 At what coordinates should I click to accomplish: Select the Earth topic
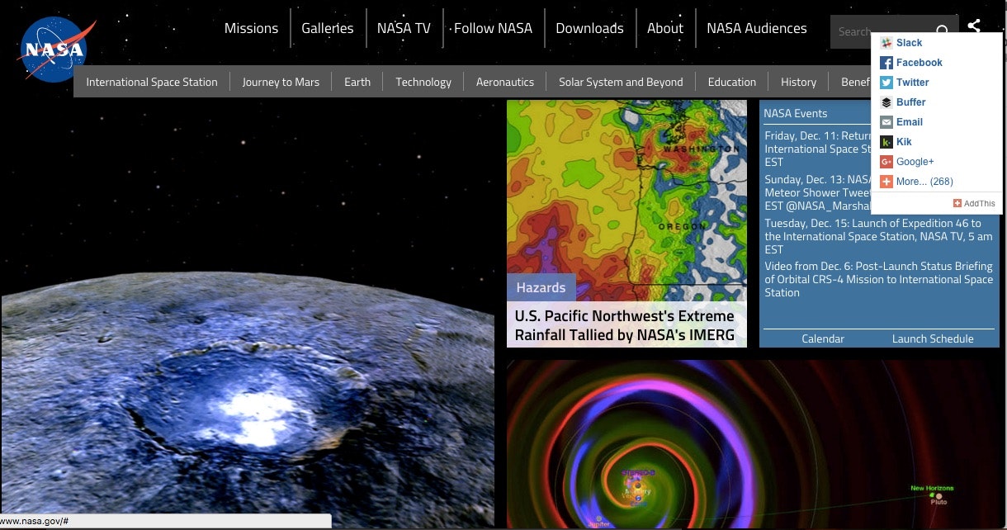click(357, 82)
